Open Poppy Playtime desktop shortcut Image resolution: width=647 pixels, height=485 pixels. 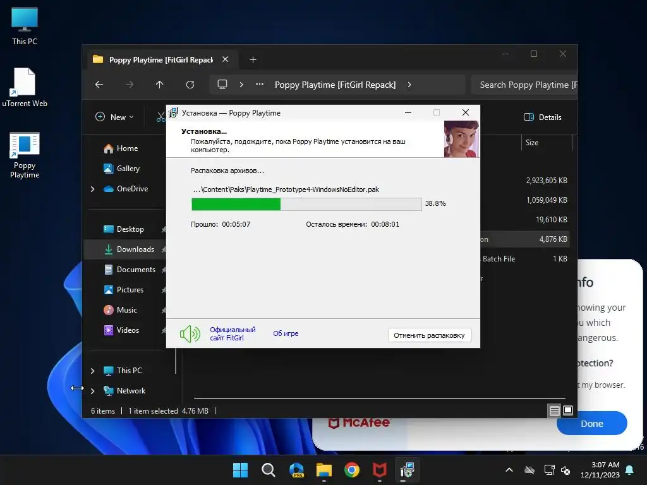point(25,155)
